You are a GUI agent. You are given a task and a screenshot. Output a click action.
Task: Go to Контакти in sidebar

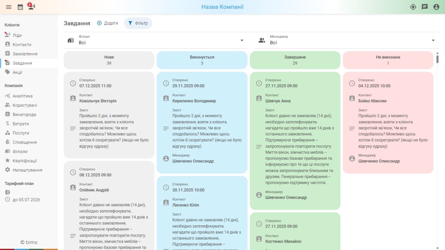(29, 45)
